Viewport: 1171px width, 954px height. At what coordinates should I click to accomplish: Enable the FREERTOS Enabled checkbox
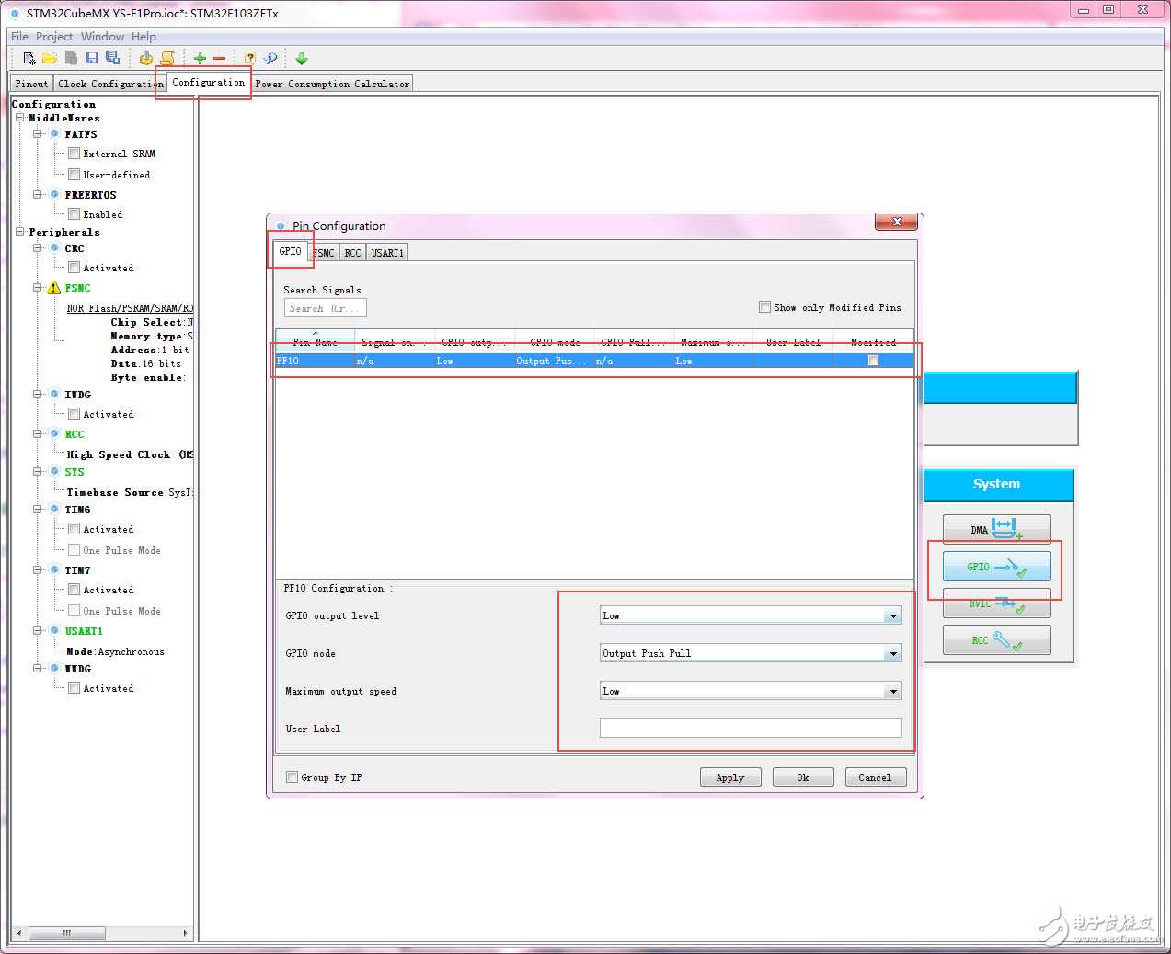point(75,214)
